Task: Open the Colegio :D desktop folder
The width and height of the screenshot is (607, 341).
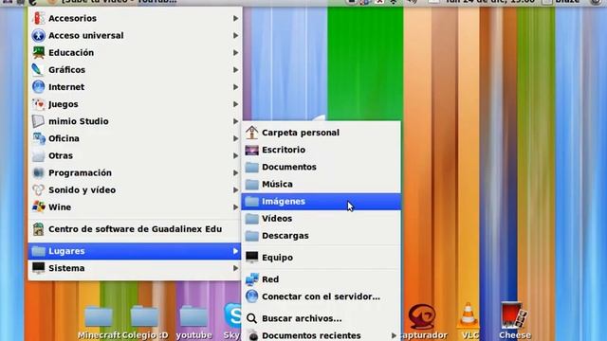Action: (x=144, y=316)
